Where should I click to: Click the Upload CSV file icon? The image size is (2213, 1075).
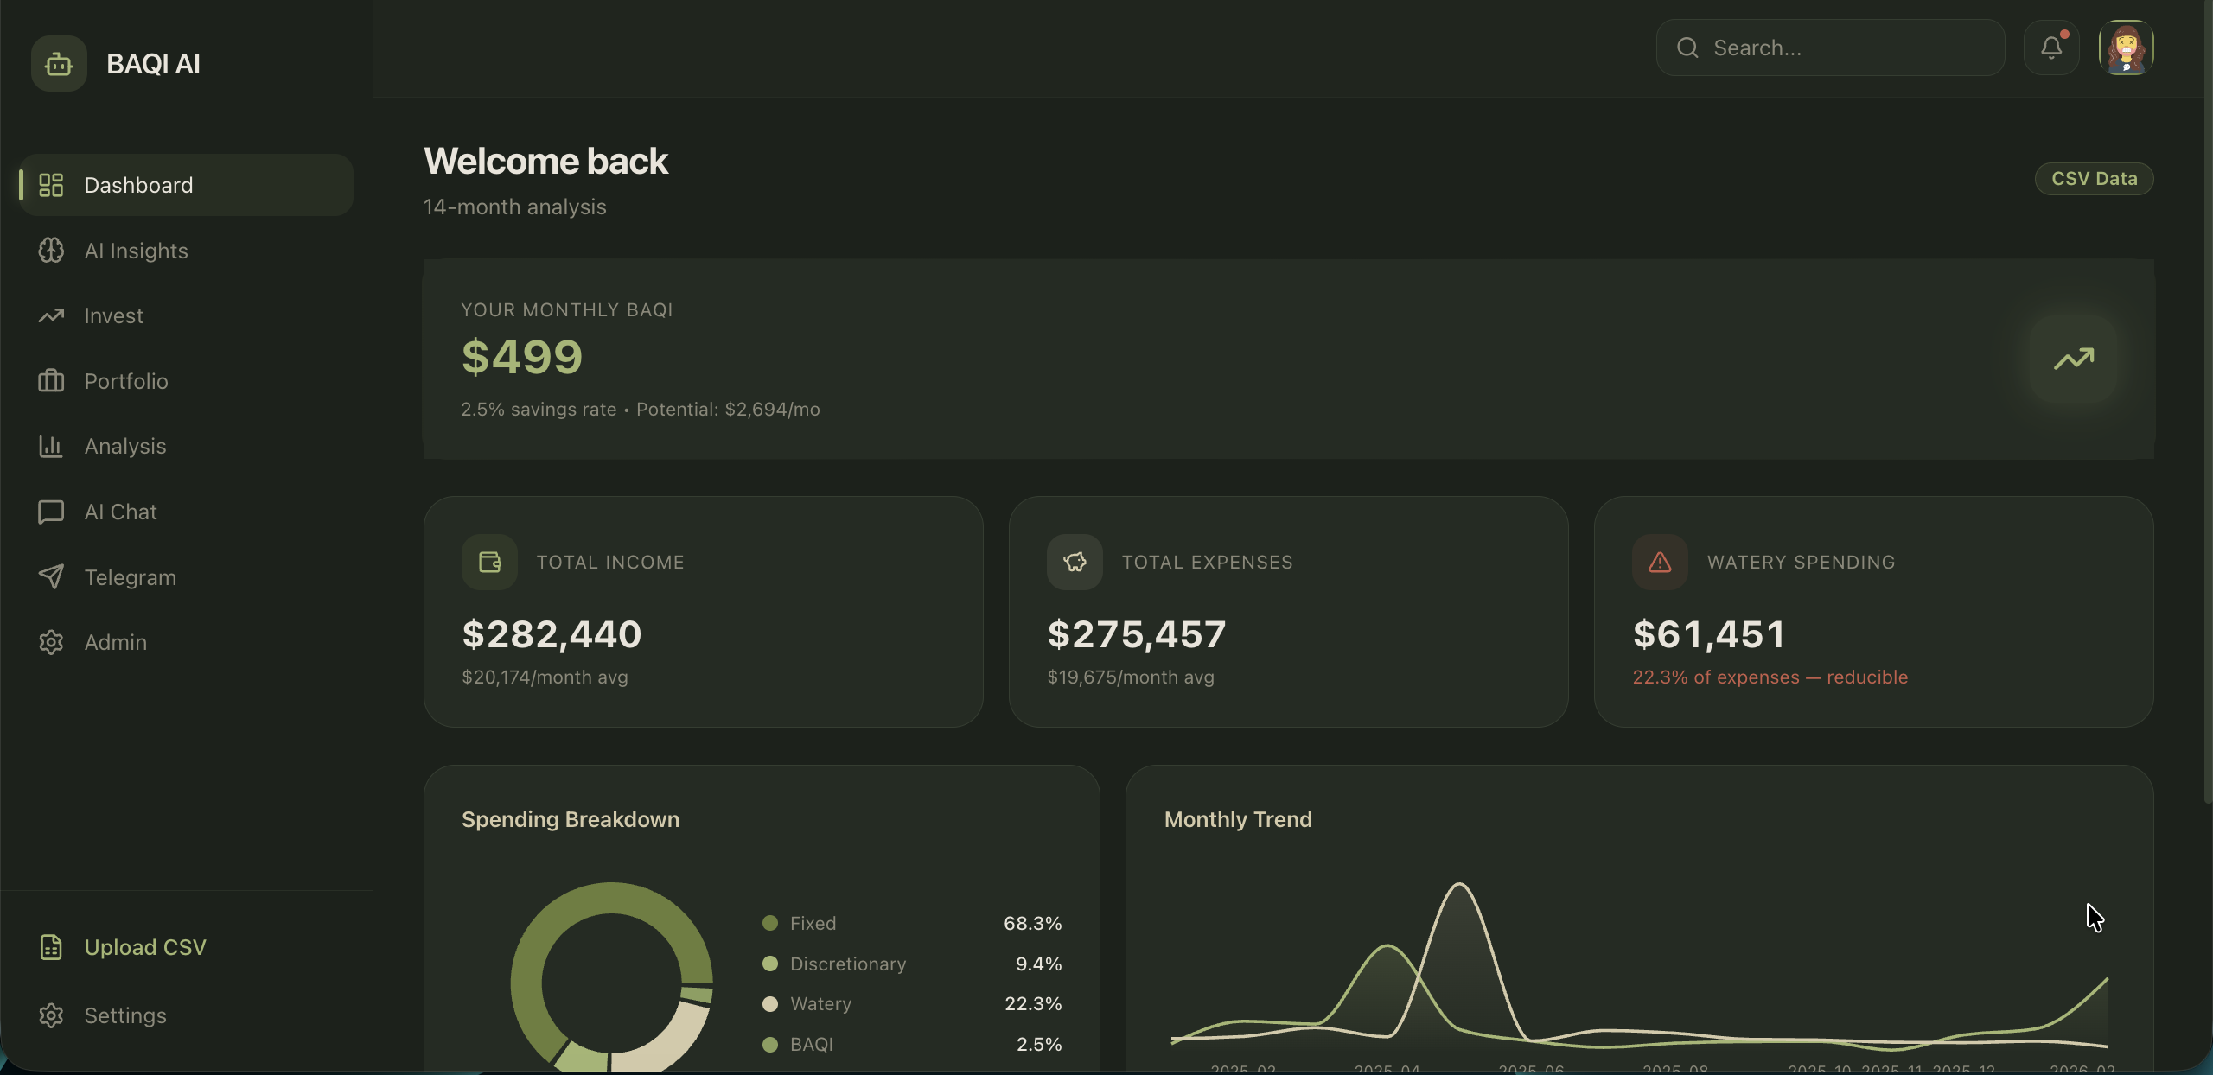[x=51, y=947]
